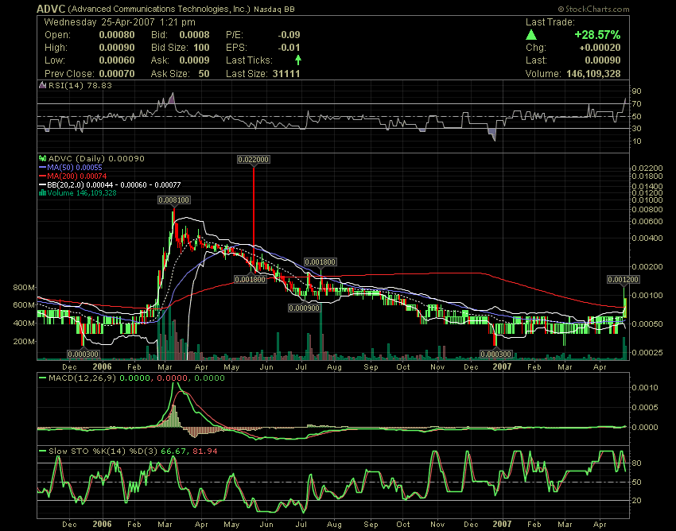This screenshot has width=676, height=531.
Task: Click the 10 level on RSI axis
Action: (637, 141)
